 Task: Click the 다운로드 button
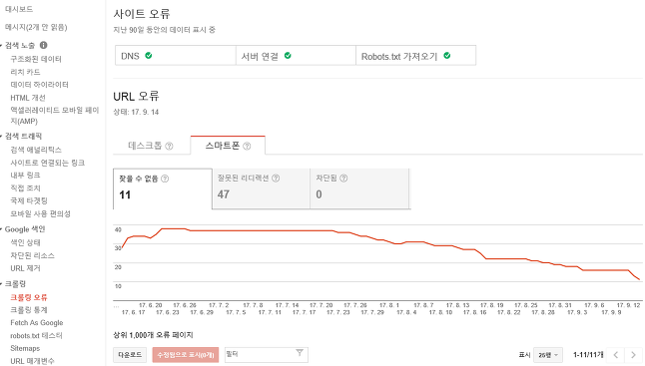pyautogui.click(x=130, y=355)
